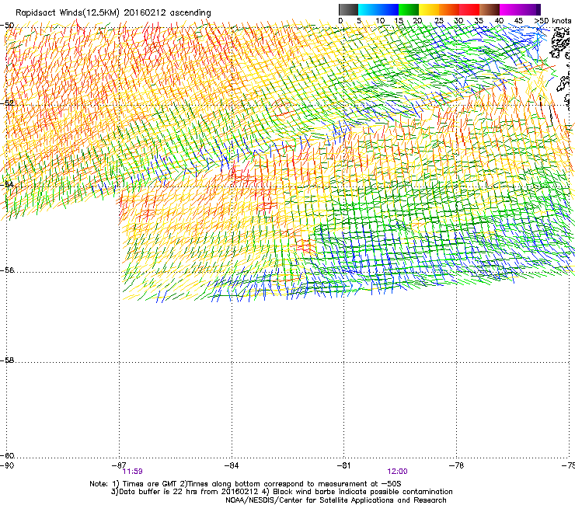Click the blue 10-15 knots legend swatch
The height and width of the screenshot is (505, 575).
click(389, 9)
